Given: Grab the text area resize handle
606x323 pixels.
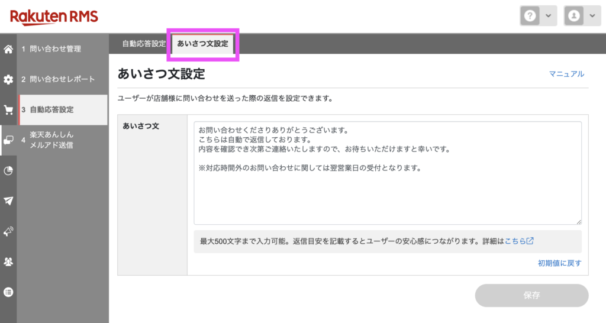Looking at the screenshot, I should 579,222.
